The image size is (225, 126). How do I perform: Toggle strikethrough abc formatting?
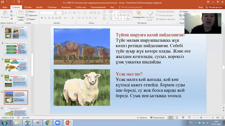pyautogui.click(x=56, y=18)
